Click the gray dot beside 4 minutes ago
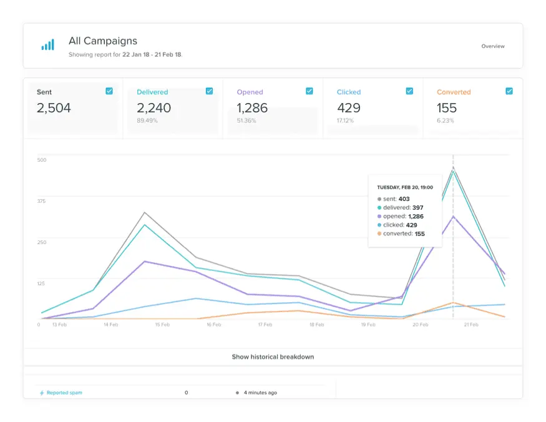The height and width of the screenshot is (422, 546). [x=236, y=393]
